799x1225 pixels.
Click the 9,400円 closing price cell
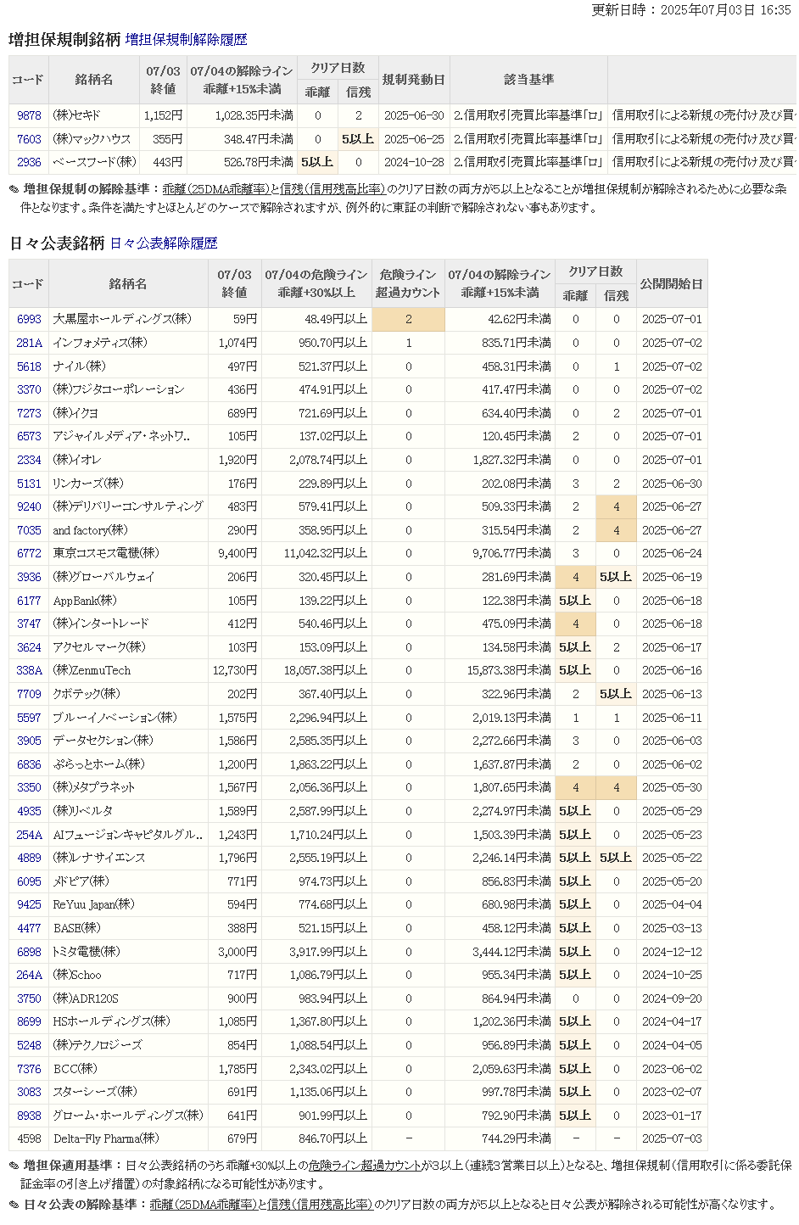tap(235, 553)
